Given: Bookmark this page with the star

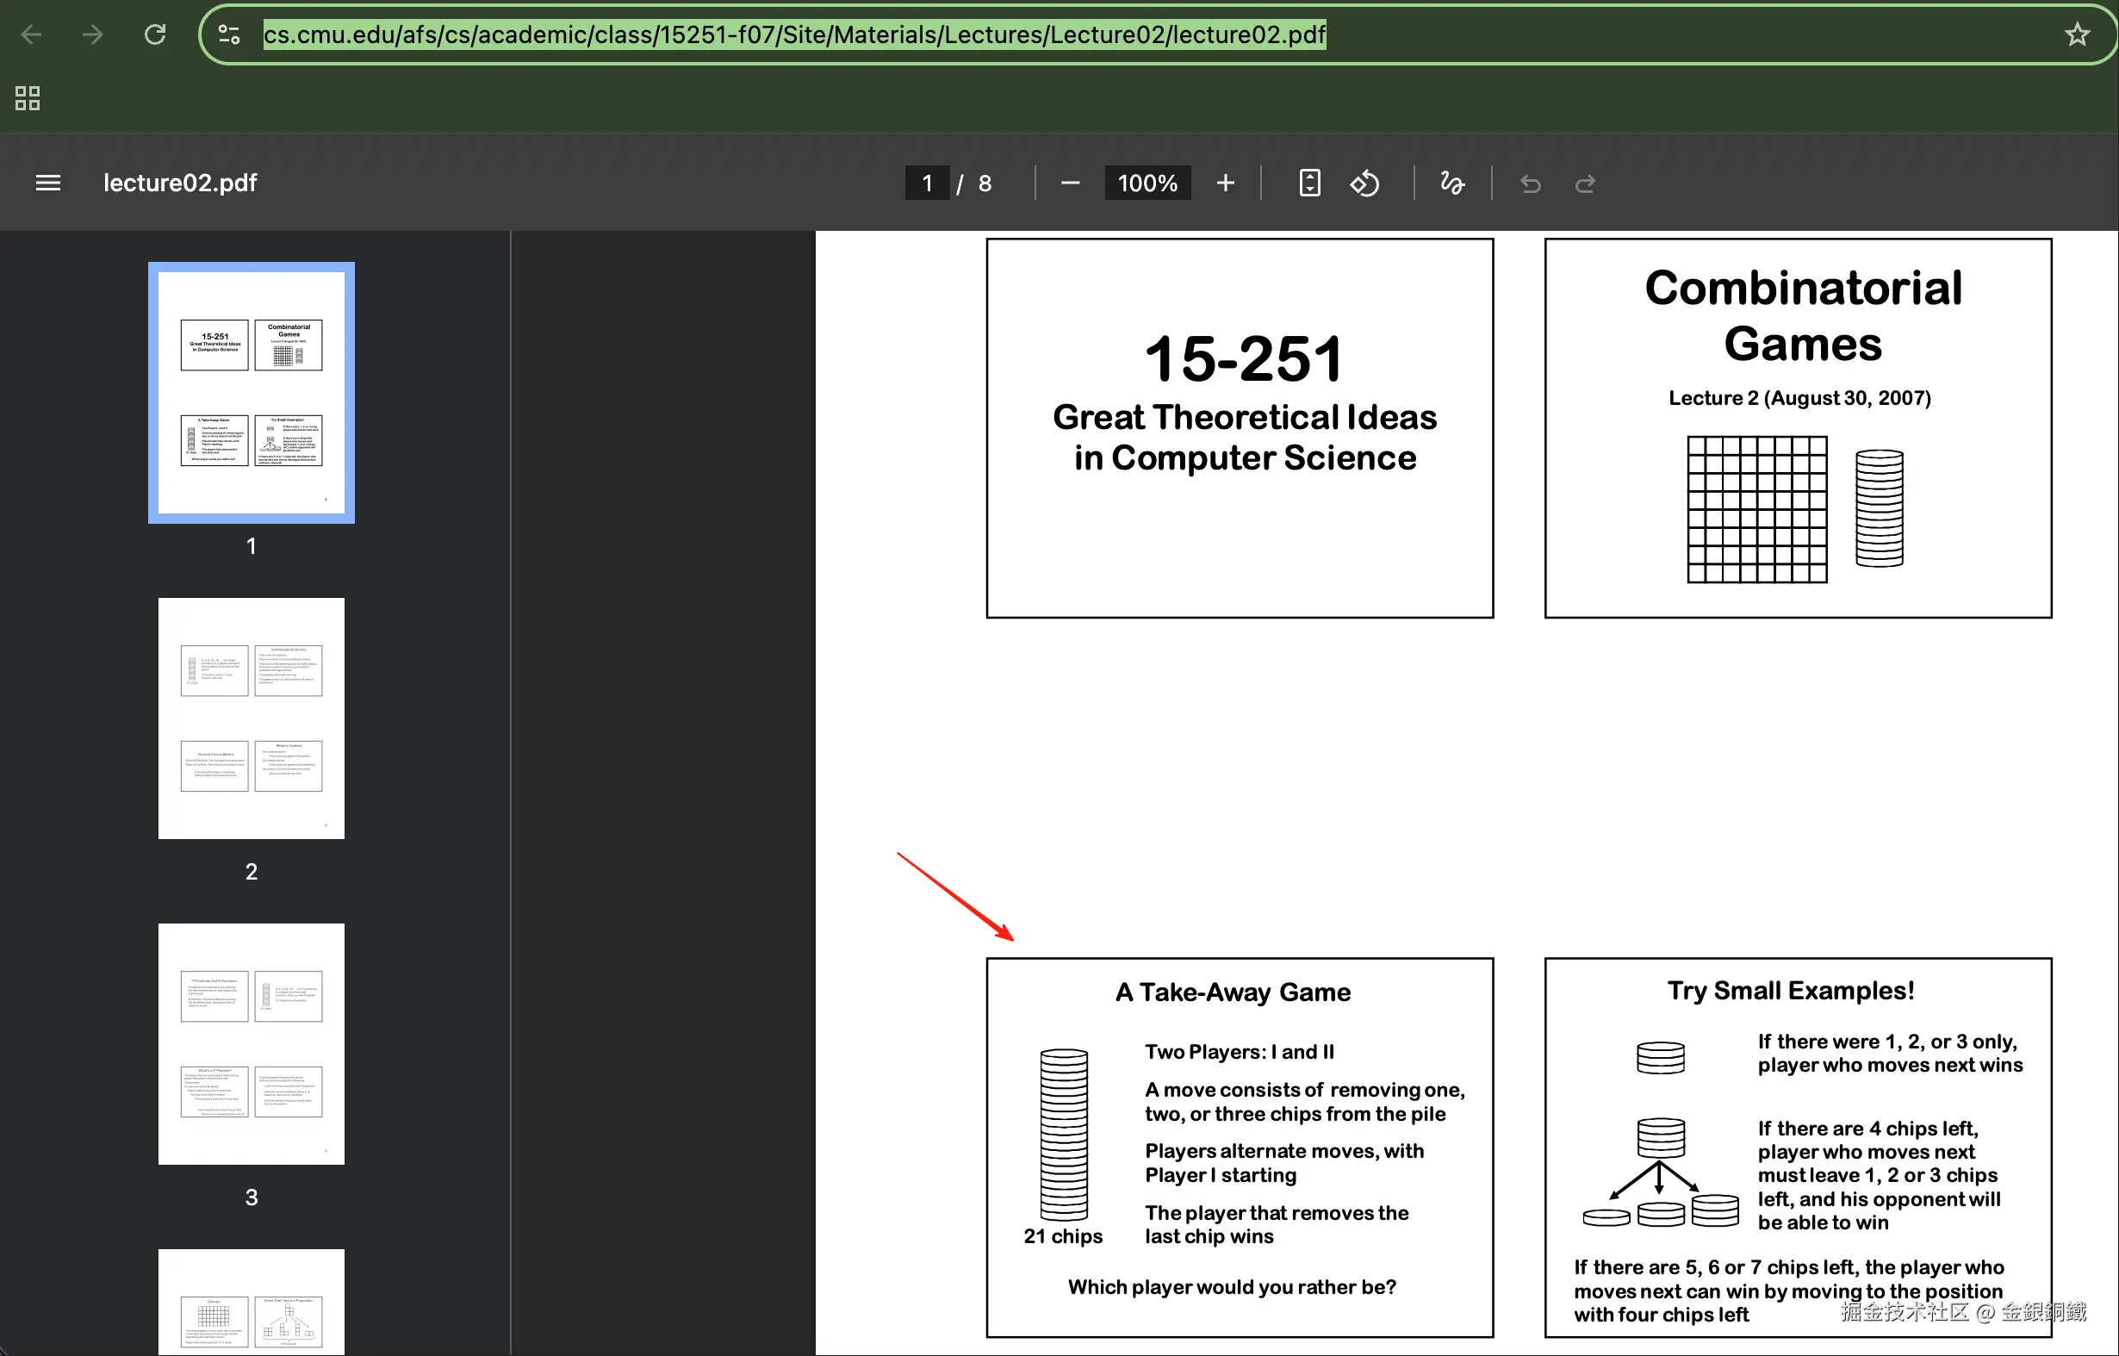Looking at the screenshot, I should [2077, 34].
